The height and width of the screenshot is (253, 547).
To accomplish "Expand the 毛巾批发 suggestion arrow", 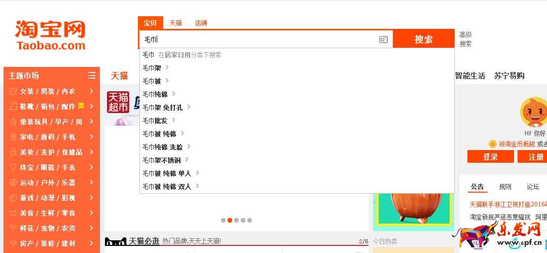I will coord(173,120).
